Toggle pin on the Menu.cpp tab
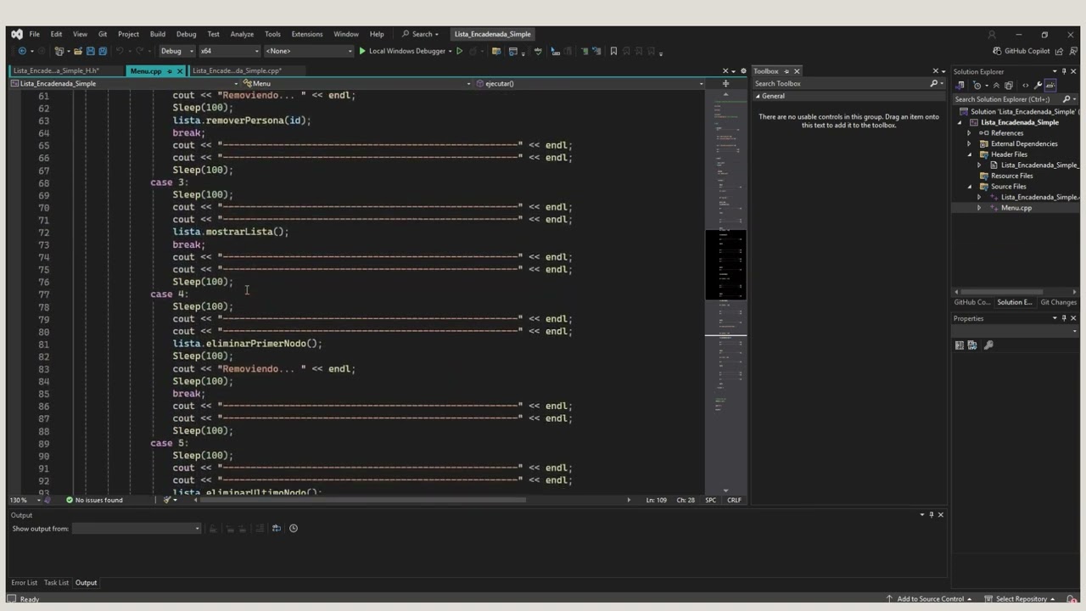This screenshot has height=611, width=1086. coord(170,71)
